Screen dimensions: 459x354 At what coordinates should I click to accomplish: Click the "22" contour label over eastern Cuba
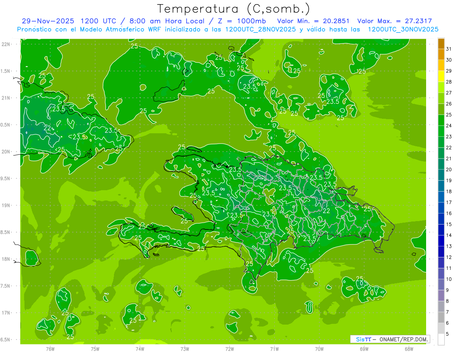coord(47,128)
